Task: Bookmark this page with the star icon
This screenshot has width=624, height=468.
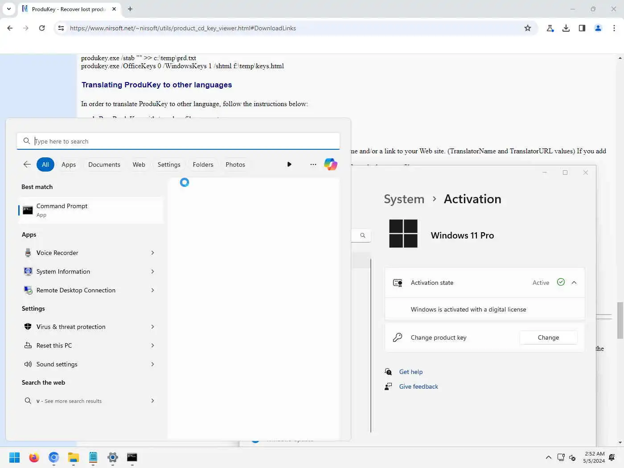Action: [x=528, y=28]
